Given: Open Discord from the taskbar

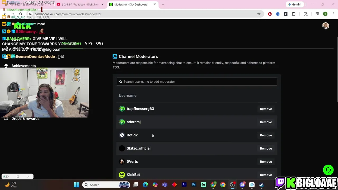Looking at the screenshot, I should point(242,185).
